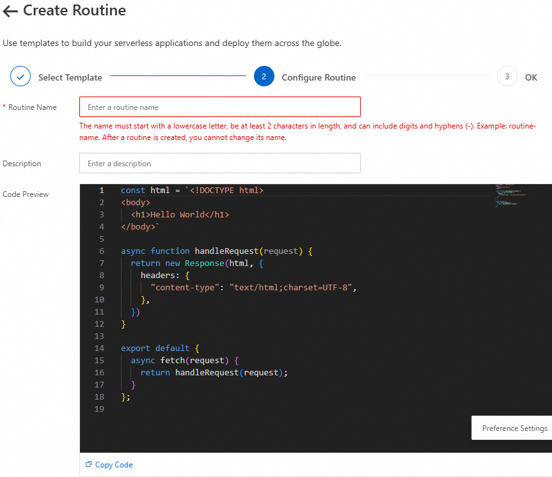The width and height of the screenshot is (552, 477).
Task: Click the step 3 circle icon
Action: [x=507, y=77]
